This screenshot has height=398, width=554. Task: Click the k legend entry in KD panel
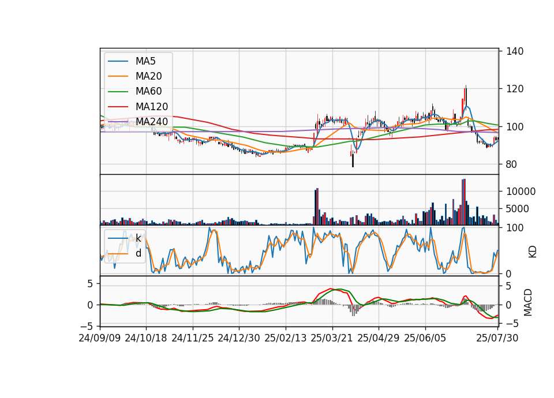[x=138, y=238]
